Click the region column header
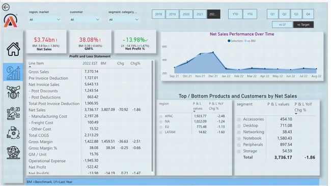Viewport: 331px width, 186px height. click(164, 104)
